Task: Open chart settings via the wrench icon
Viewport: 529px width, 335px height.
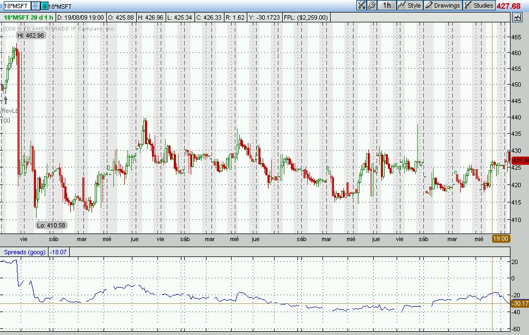Action: point(372,5)
